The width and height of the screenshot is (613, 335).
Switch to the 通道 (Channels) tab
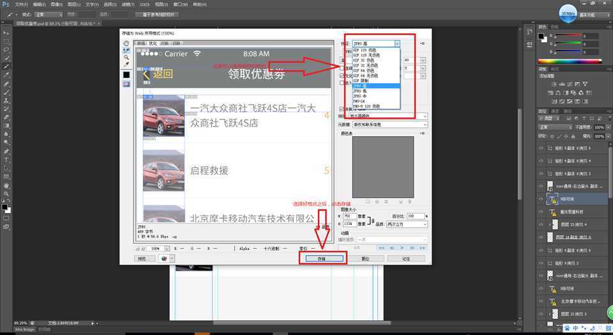point(554,111)
